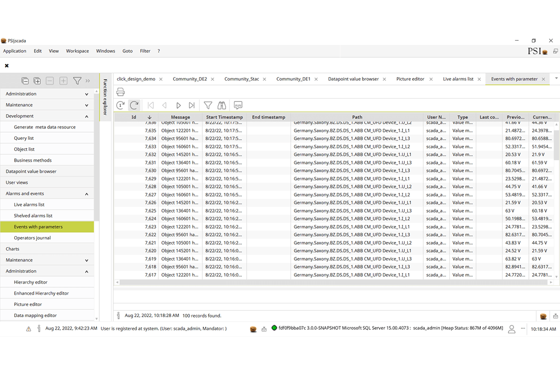Click the Path column header
The width and height of the screenshot is (560, 373).
point(357,117)
